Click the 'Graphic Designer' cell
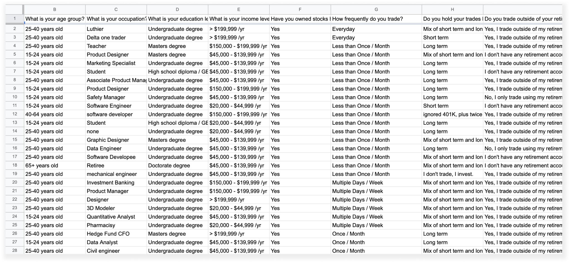Image resolution: width=570 pixels, height=263 pixels. [116, 140]
